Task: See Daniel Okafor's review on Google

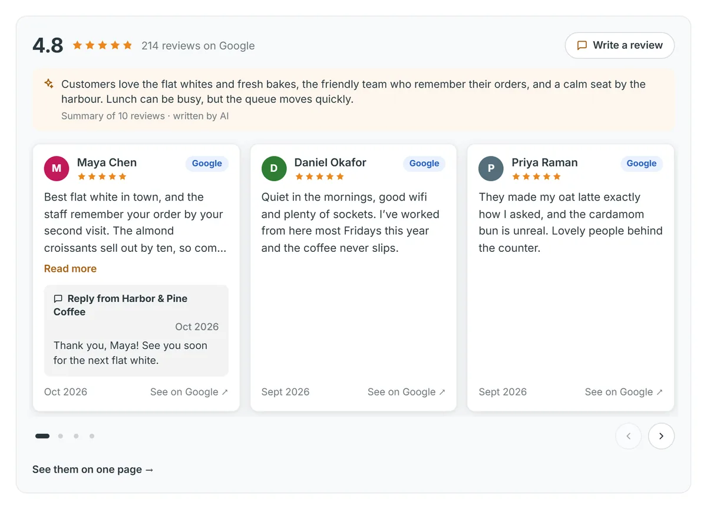Action: [407, 392]
